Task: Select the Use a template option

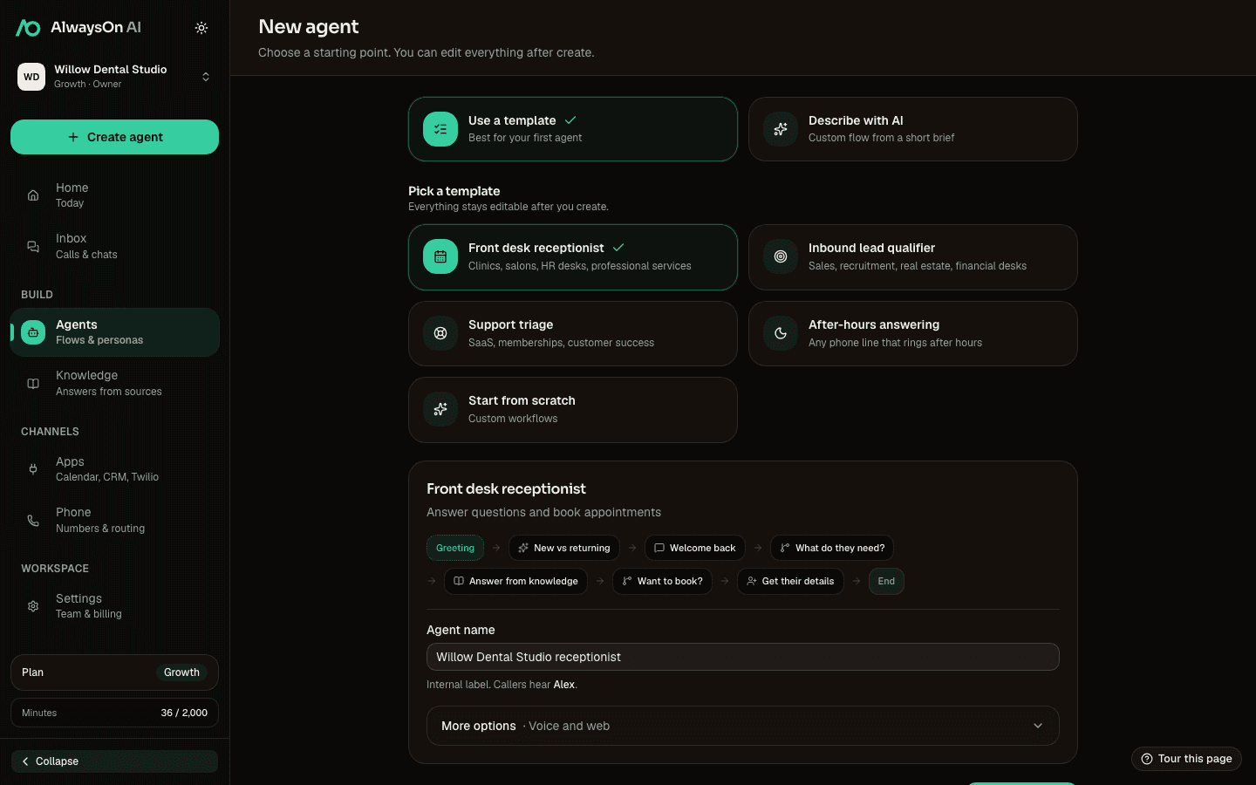Action: (573, 129)
